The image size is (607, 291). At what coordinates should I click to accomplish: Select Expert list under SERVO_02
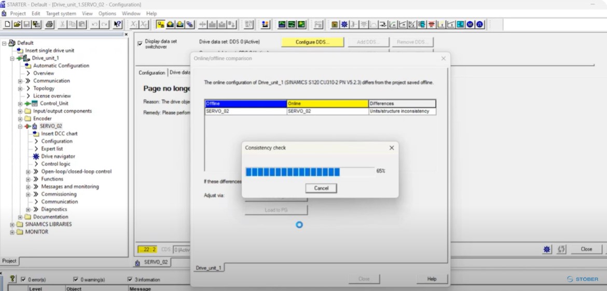52,148
